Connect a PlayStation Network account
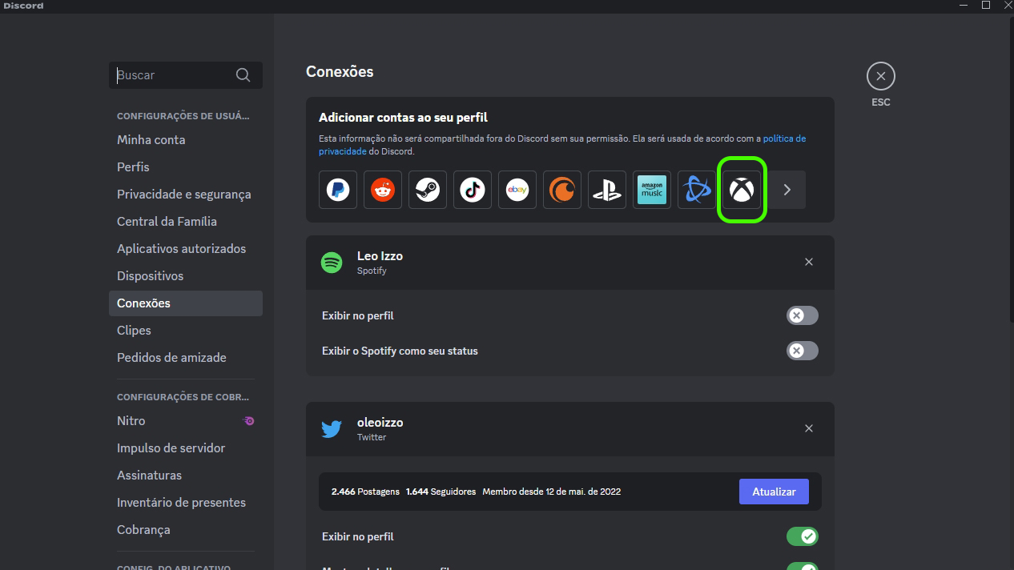Image resolution: width=1014 pixels, height=570 pixels. pos(607,190)
